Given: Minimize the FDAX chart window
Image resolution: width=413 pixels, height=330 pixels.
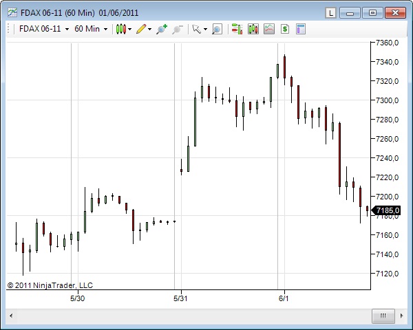Looking at the screenshot, I should point(350,12).
